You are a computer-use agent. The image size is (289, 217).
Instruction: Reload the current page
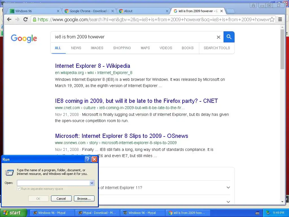[26, 19]
